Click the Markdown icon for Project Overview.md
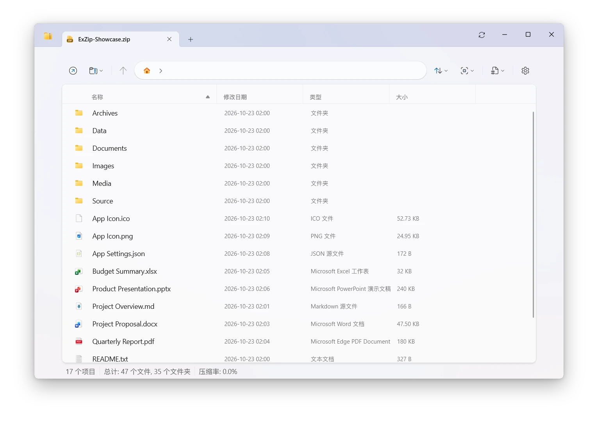Screen dimensions: 598x424 (x=79, y=306)
